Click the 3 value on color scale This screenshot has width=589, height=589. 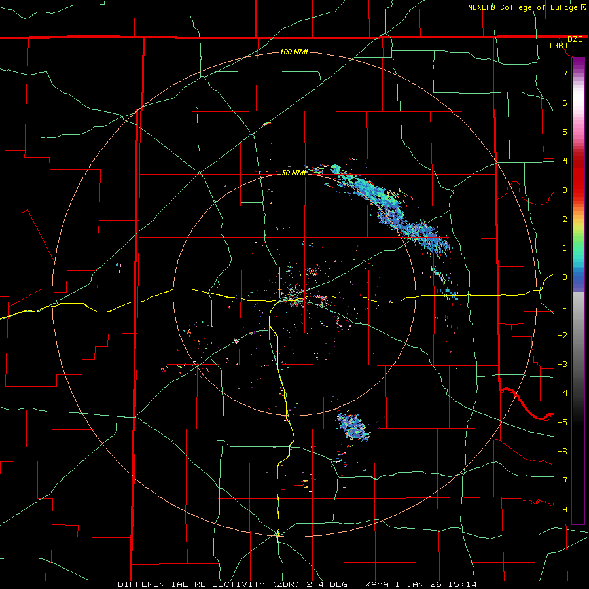565,190
